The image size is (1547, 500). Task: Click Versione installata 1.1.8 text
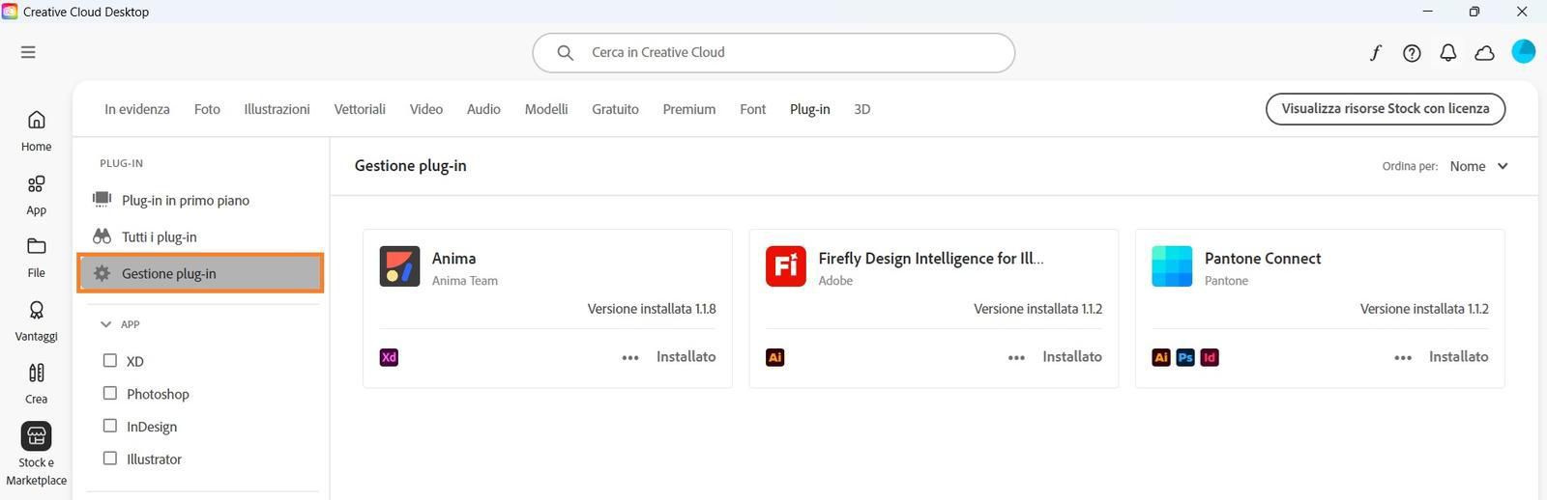[652, 309]
